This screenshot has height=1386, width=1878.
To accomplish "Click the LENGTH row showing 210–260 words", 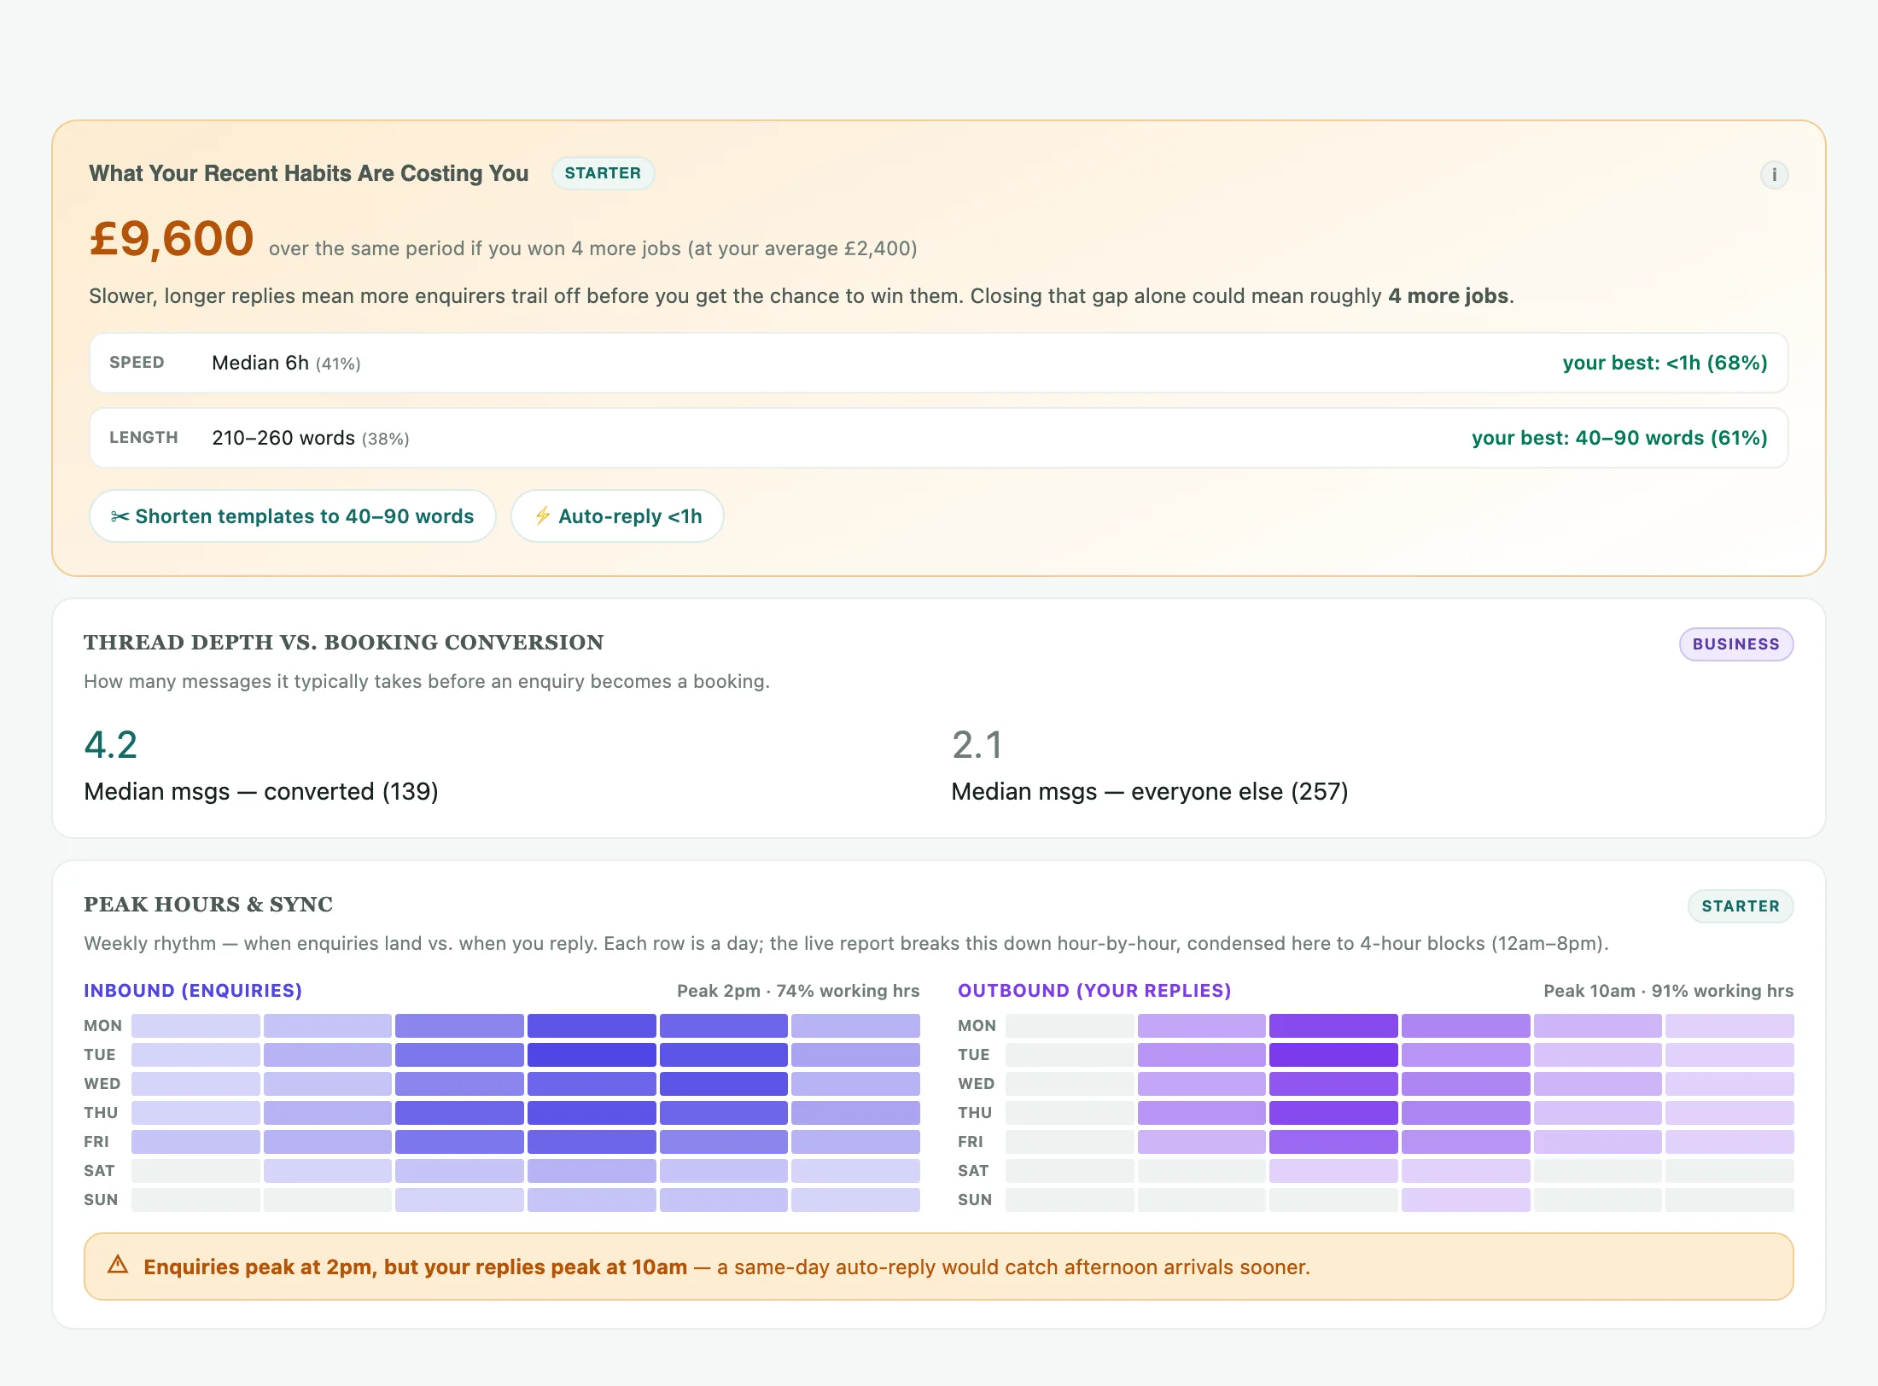I will (938, 438).
